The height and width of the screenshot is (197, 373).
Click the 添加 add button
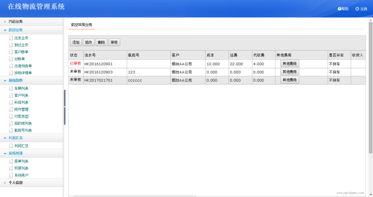(76, 42)
